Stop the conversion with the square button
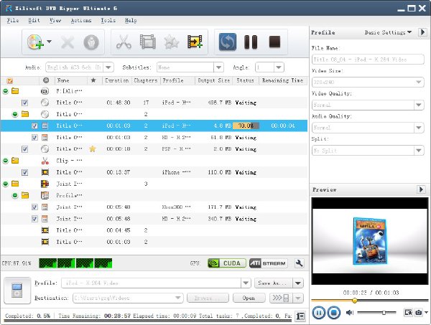 click(x=274, y=42)
